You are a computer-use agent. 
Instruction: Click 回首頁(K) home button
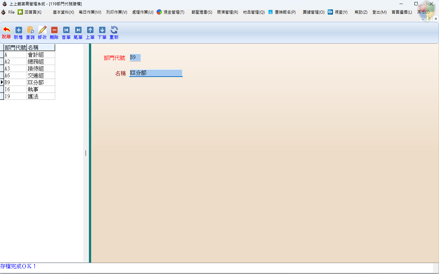pos(30,12)
